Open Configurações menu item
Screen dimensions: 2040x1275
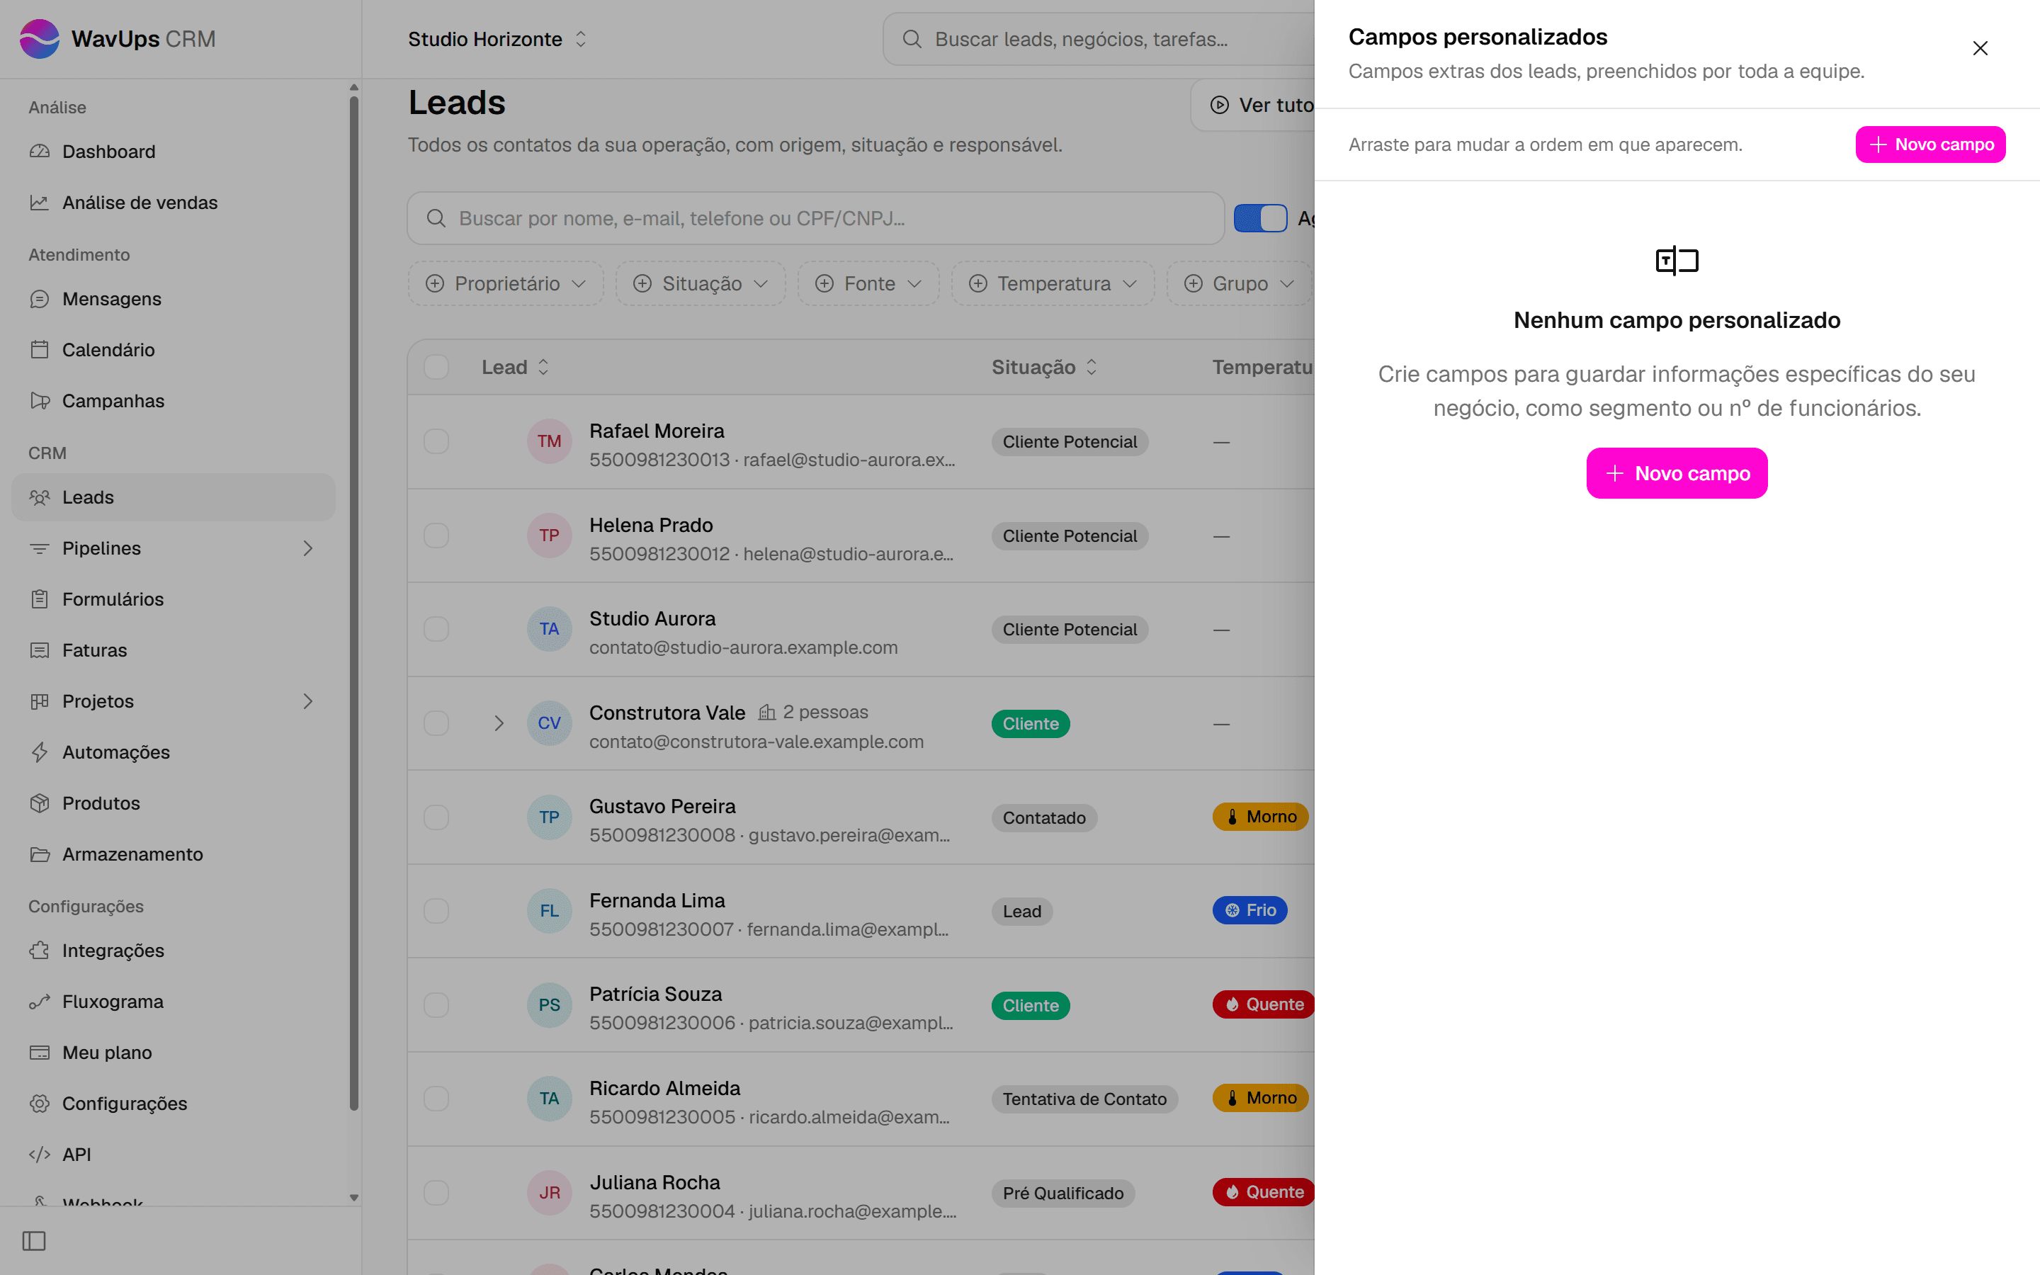tap(174, 1104)
